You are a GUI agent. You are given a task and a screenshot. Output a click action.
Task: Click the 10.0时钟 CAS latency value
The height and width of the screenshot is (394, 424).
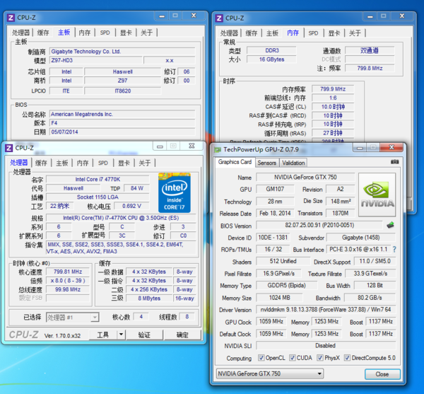click(333, 107)
